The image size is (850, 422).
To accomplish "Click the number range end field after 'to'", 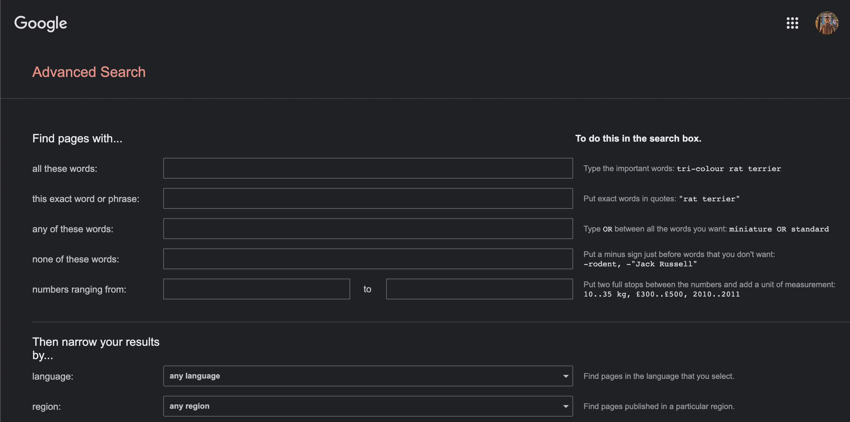I will click(x=479, y=289).
